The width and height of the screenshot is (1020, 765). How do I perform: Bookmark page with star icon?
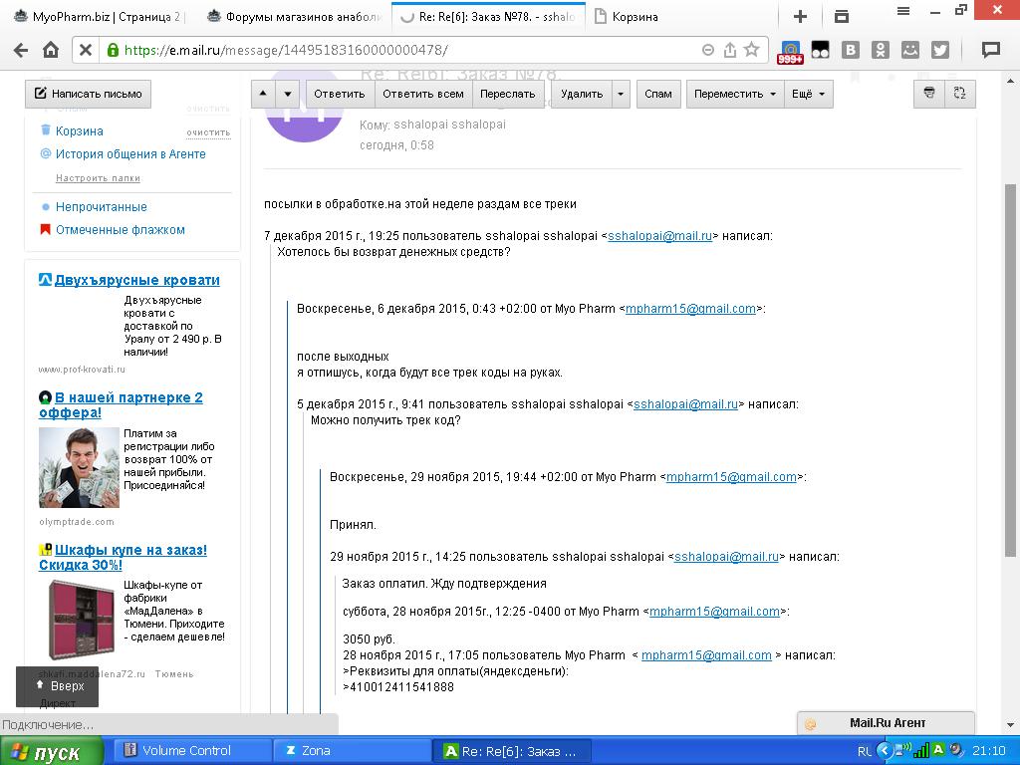coord(752,50)
